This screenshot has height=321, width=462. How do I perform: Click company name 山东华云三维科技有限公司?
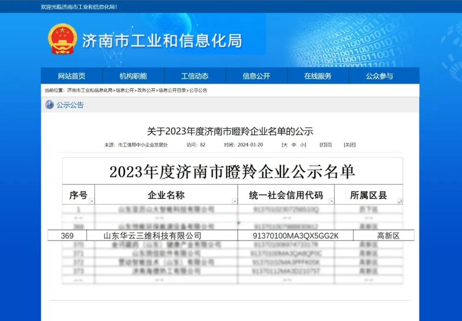152,236
